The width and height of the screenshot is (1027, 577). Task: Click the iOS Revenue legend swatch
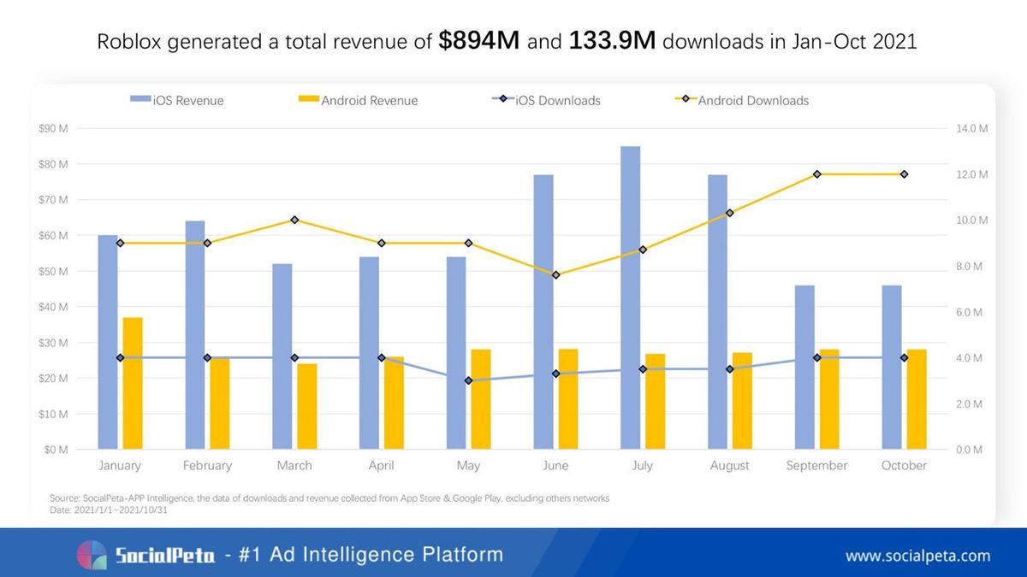click(140, 100)
